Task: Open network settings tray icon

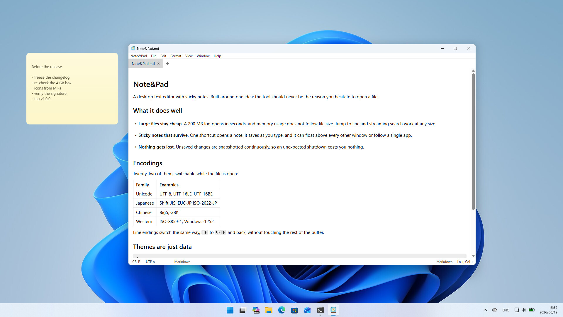Action: (x=517, y=310)
